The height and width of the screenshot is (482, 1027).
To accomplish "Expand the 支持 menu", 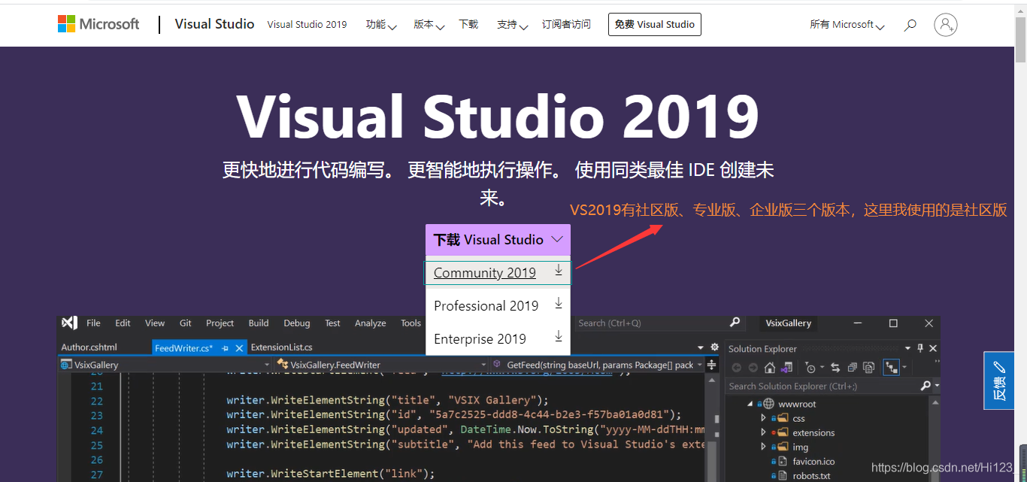I will [x=513, y=25].
